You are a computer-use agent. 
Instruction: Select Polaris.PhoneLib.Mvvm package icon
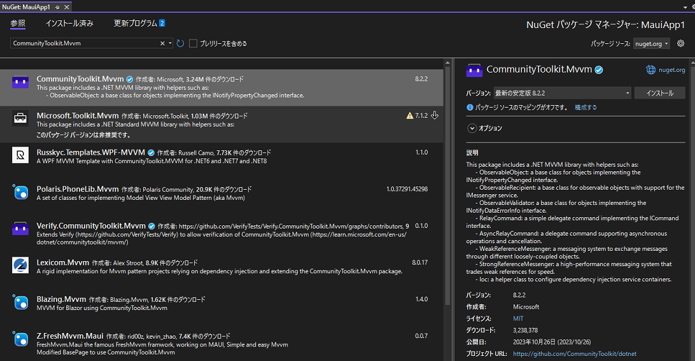[x=20, y=192]
